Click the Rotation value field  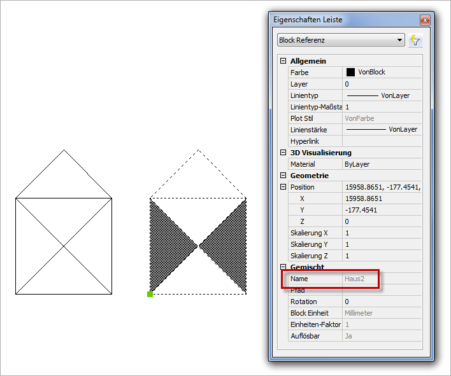pos(382,302)
